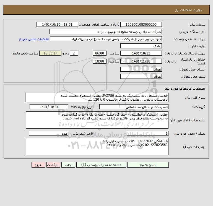Click the جزئیات اطلاعات نیاز header title

pos(189,10)
